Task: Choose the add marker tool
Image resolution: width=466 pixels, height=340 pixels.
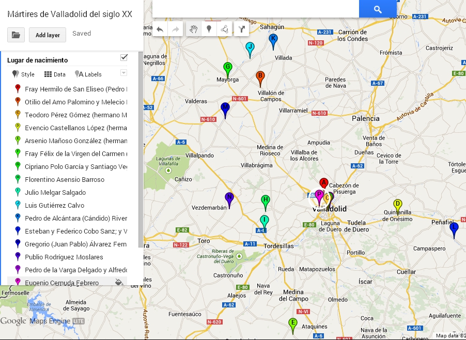Action: click(x=209, y=29)
